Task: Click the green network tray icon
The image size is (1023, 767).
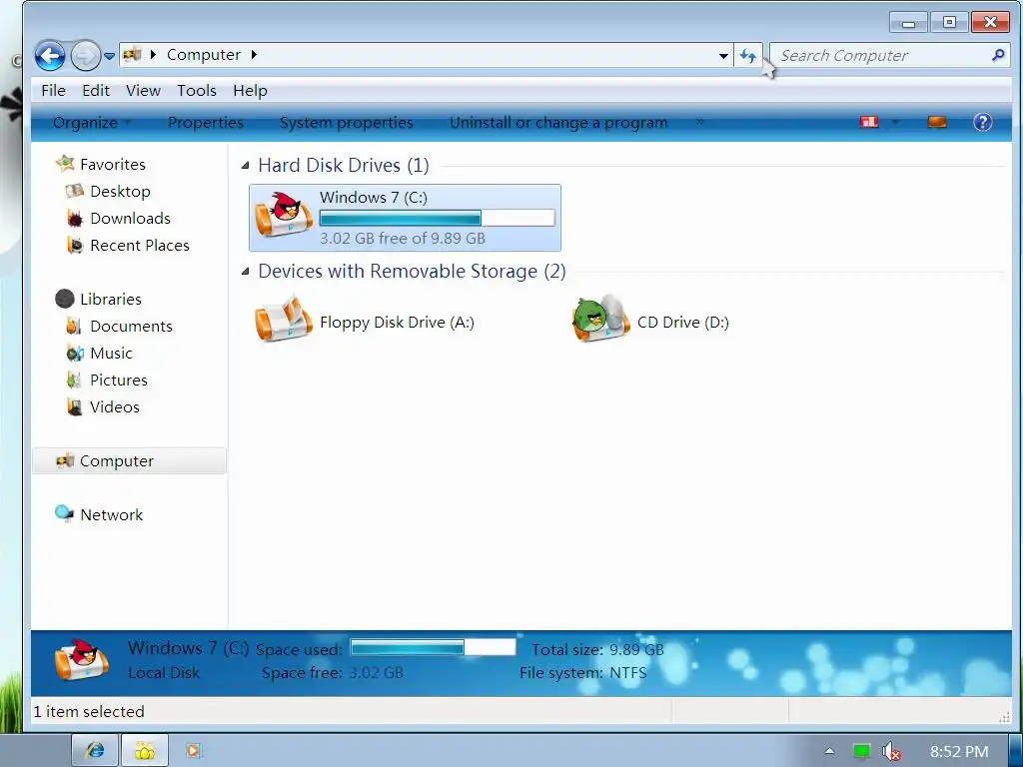Action: [861, 752]
